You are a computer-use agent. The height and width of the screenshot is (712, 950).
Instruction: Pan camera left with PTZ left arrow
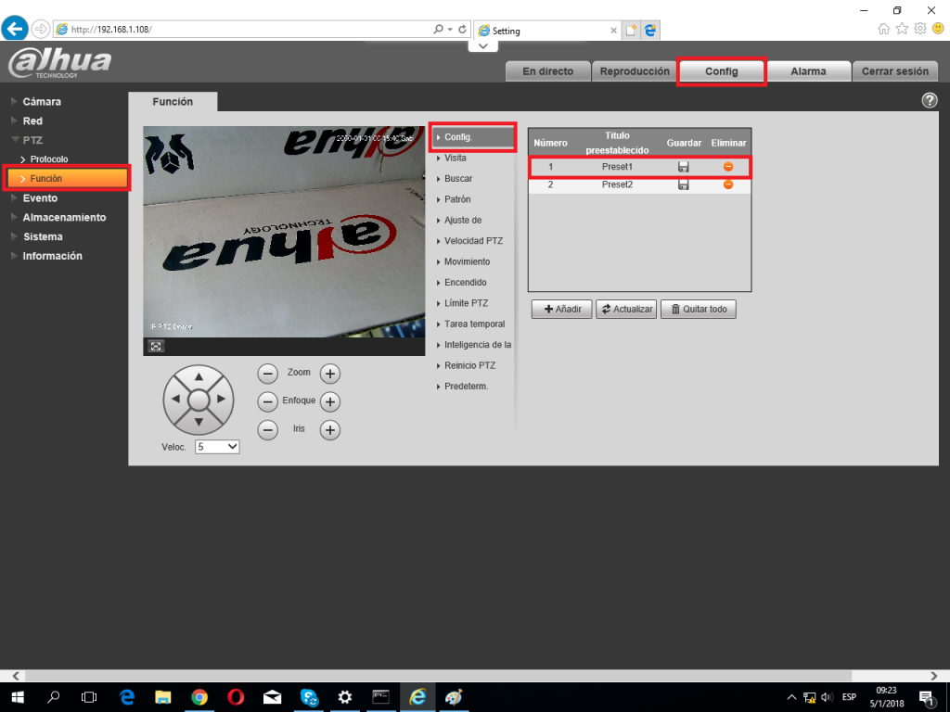point(175,399)
